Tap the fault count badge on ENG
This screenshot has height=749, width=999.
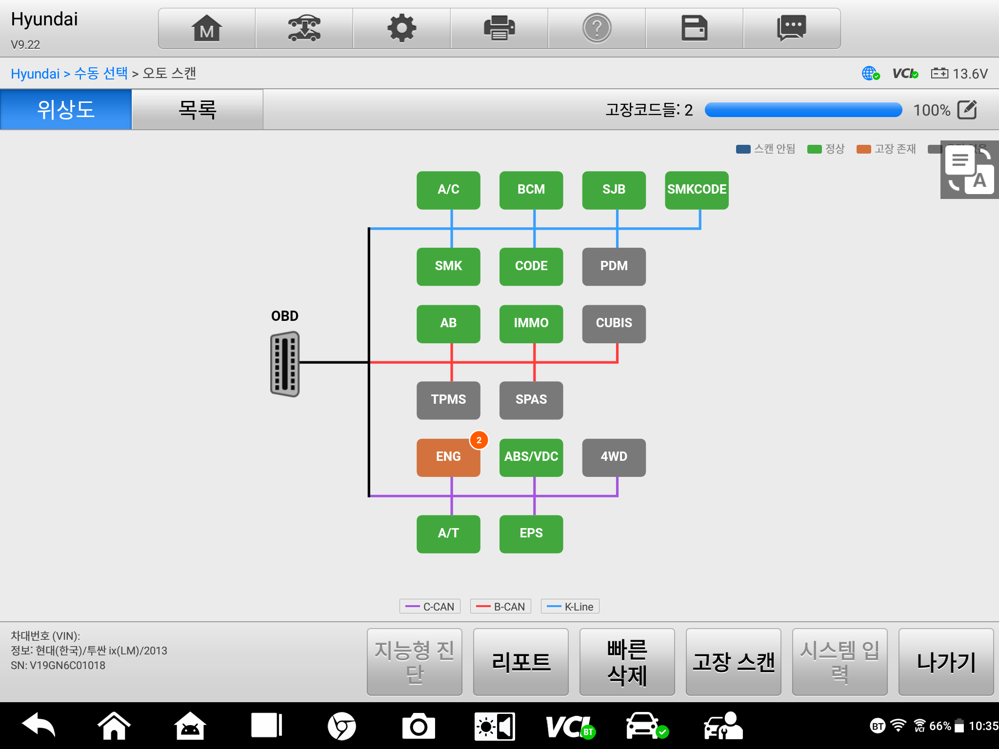[479, 440]
